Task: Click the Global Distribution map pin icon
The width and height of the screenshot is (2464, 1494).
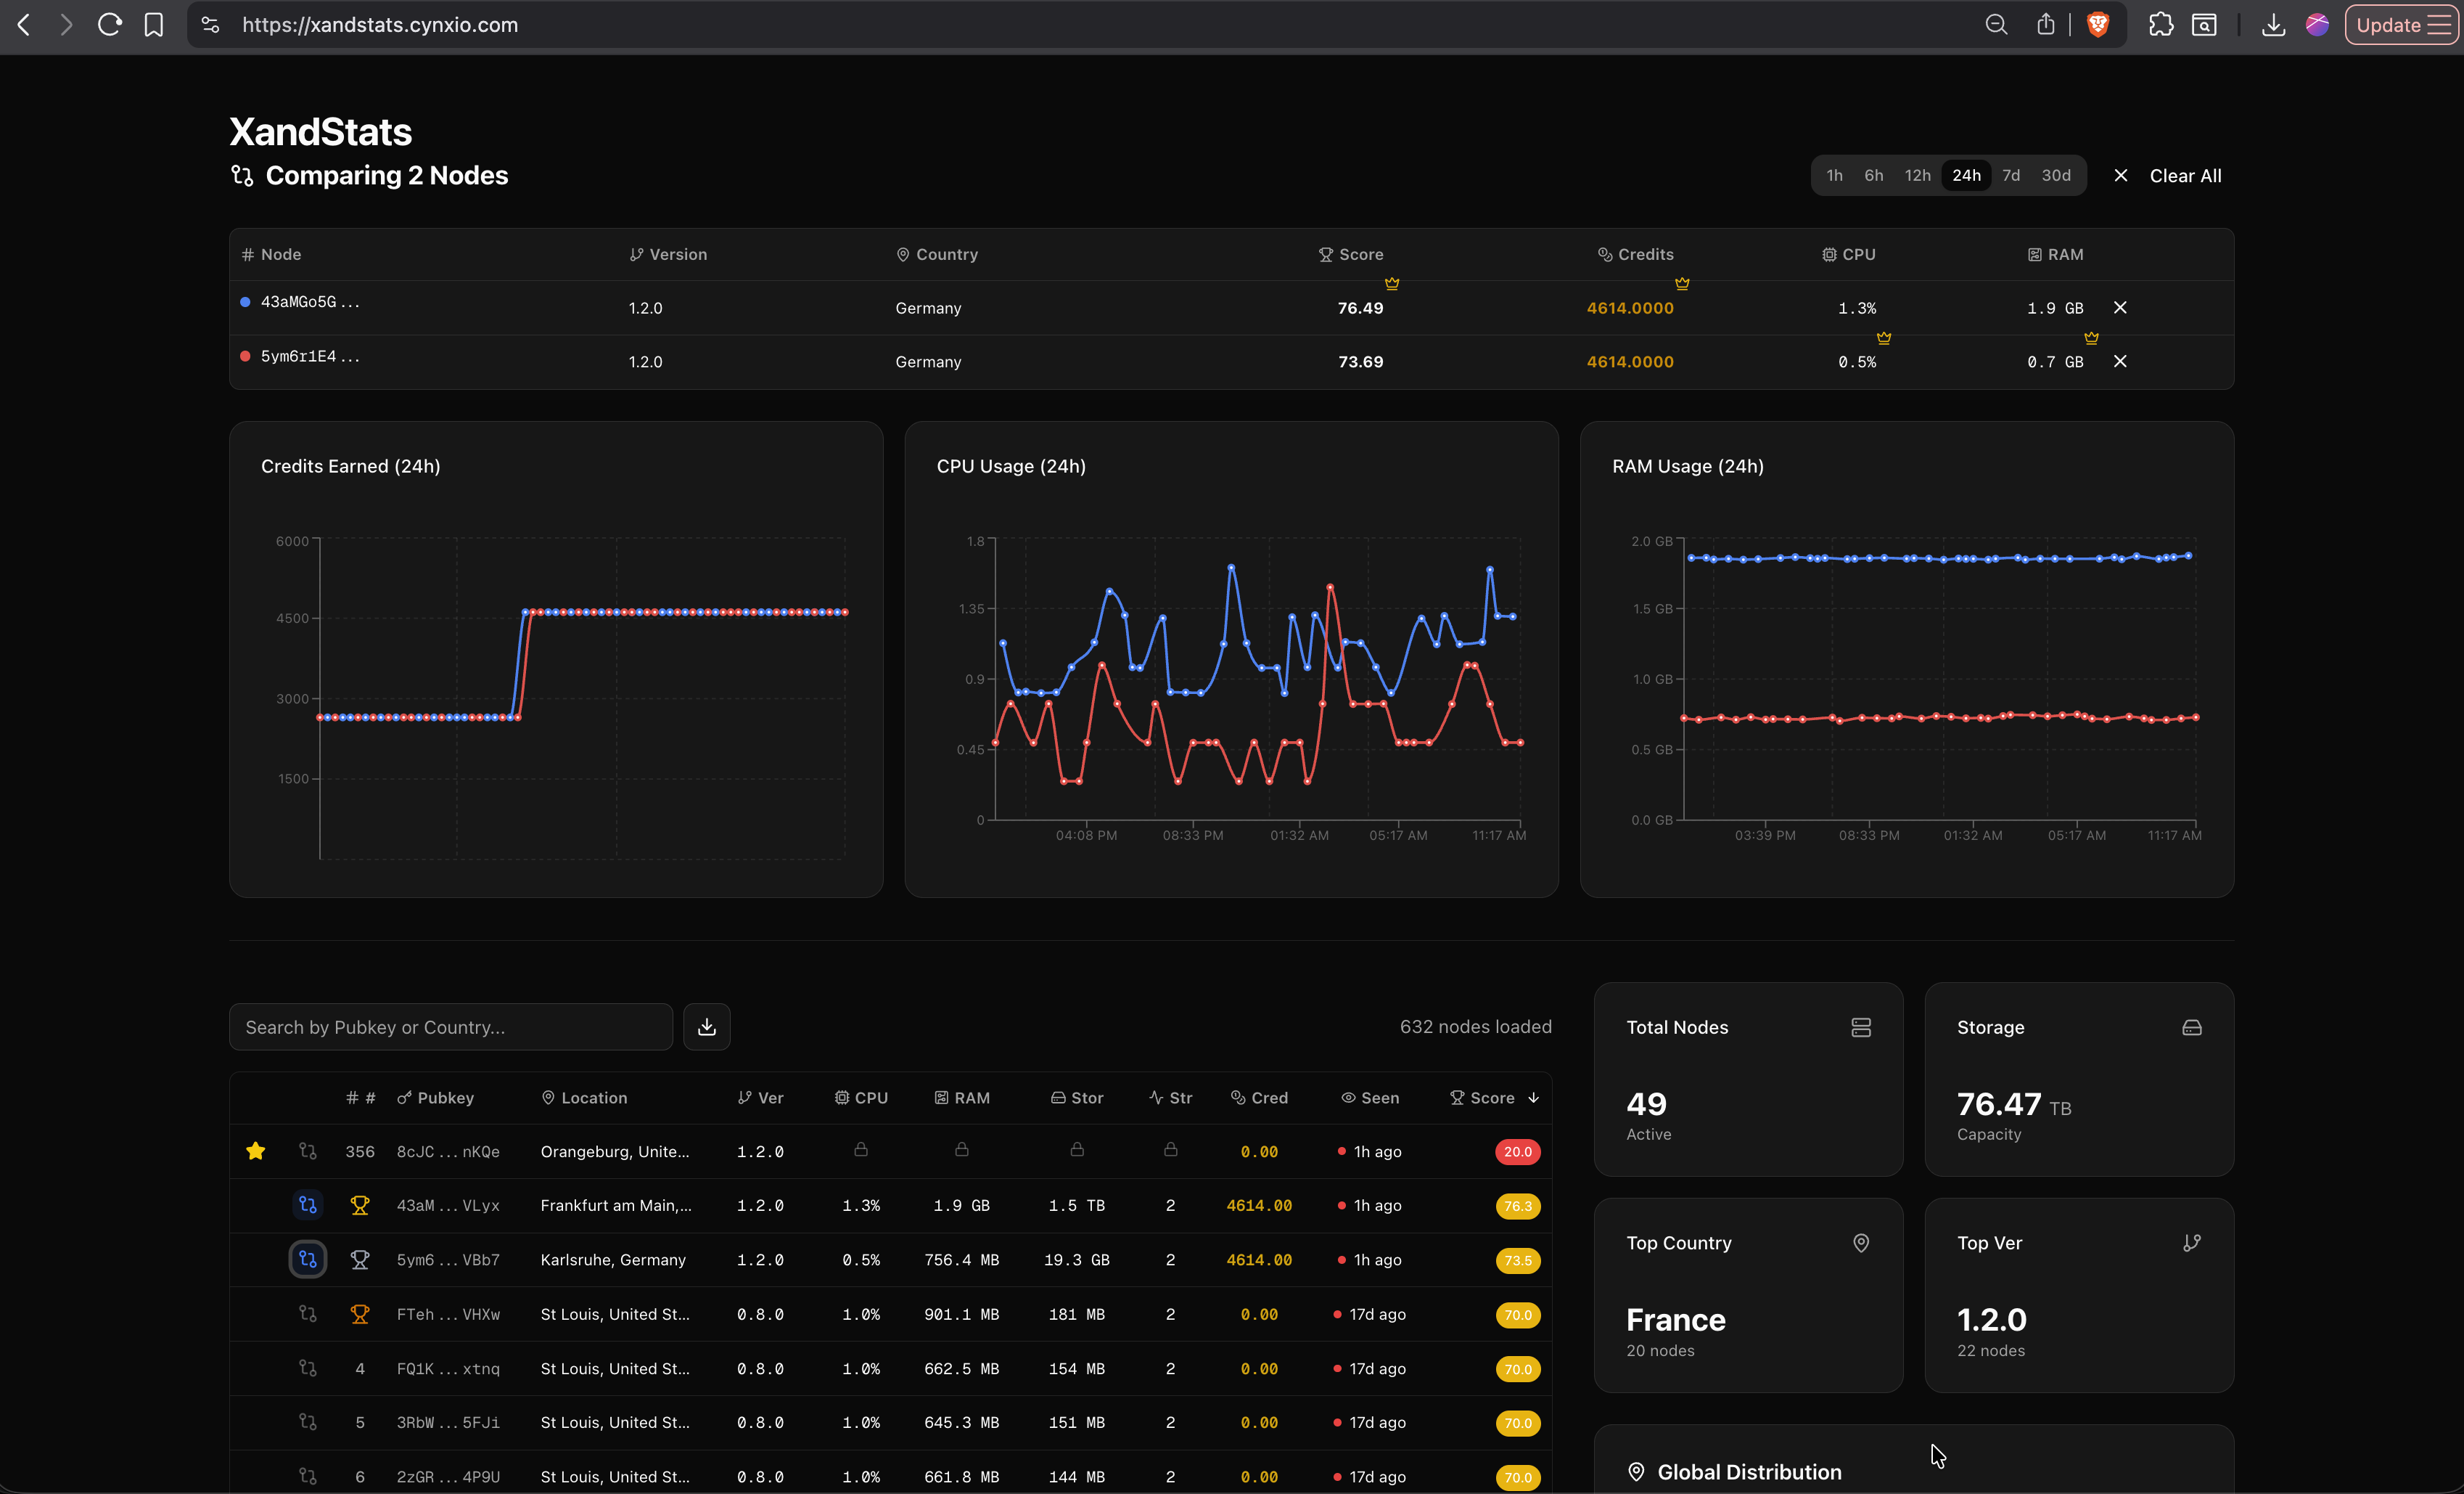Action: [1636, 1471]
